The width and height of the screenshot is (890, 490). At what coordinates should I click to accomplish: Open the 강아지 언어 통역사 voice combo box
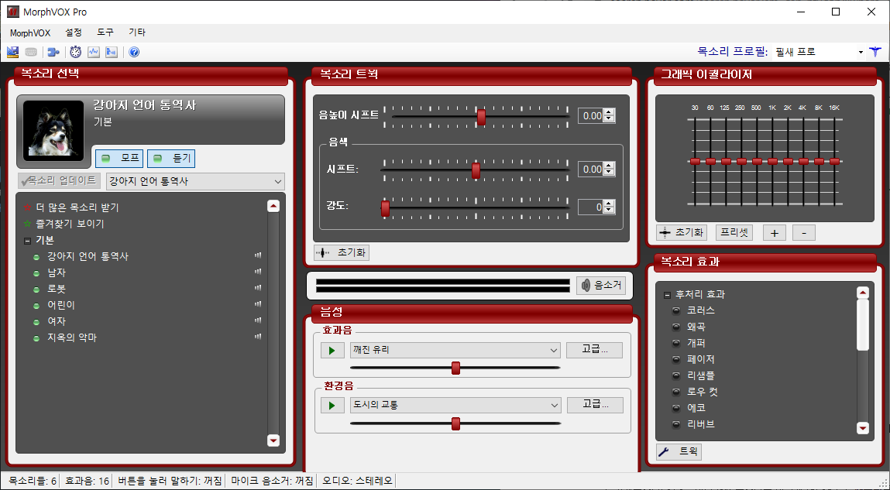195,181
